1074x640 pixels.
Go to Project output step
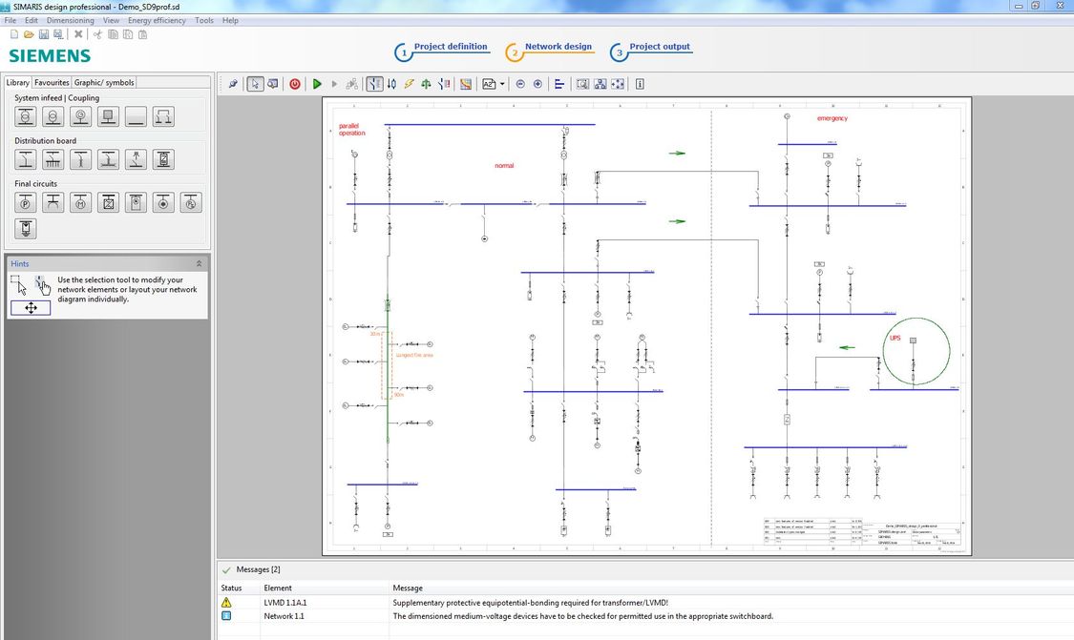tap(651, 50)
